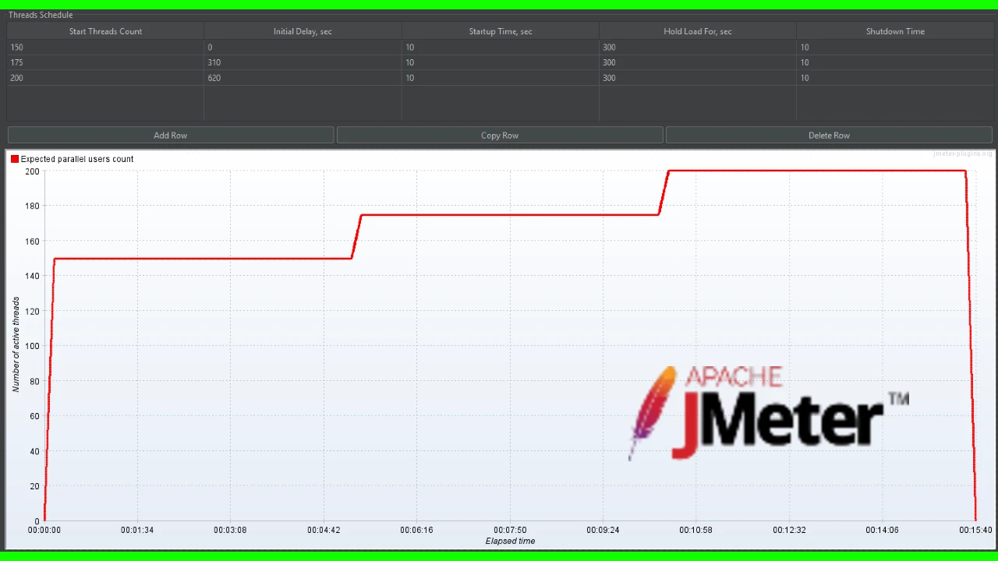Click the Expected parallel users count legend label
This screenshot has height=561, width=998.
click(x=77, y=159)
